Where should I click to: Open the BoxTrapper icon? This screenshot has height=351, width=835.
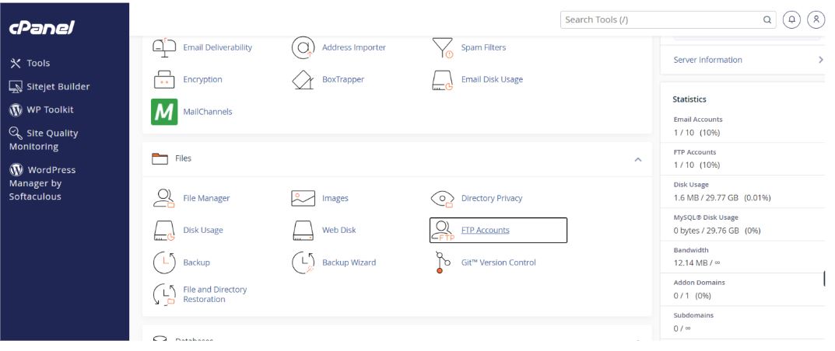pyautogui.click(x=303, y=80)
